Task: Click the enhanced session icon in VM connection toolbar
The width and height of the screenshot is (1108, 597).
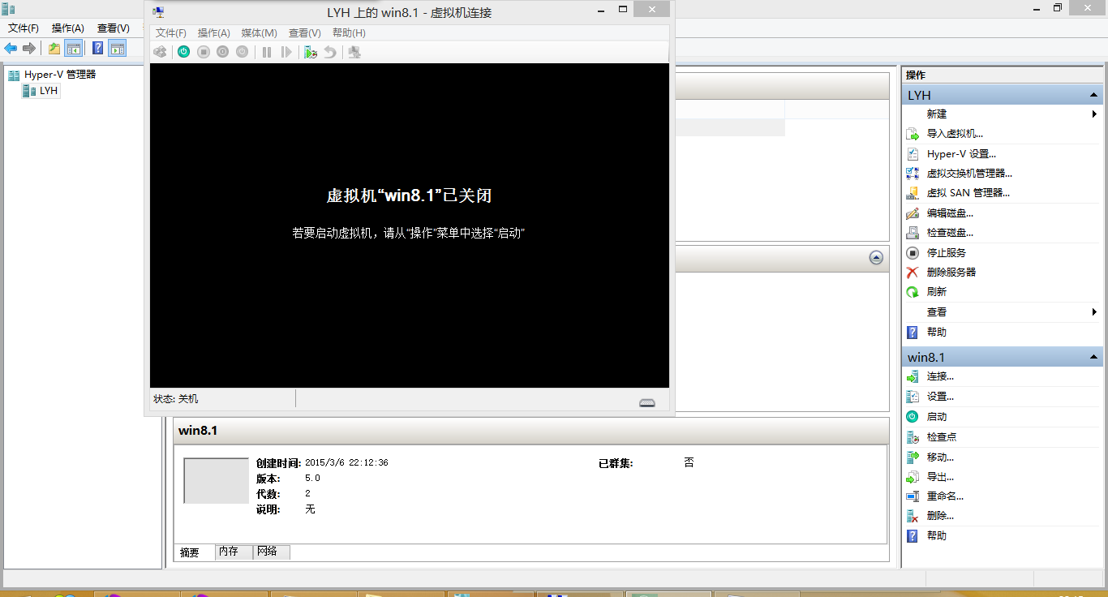Action: coord(354,52)
